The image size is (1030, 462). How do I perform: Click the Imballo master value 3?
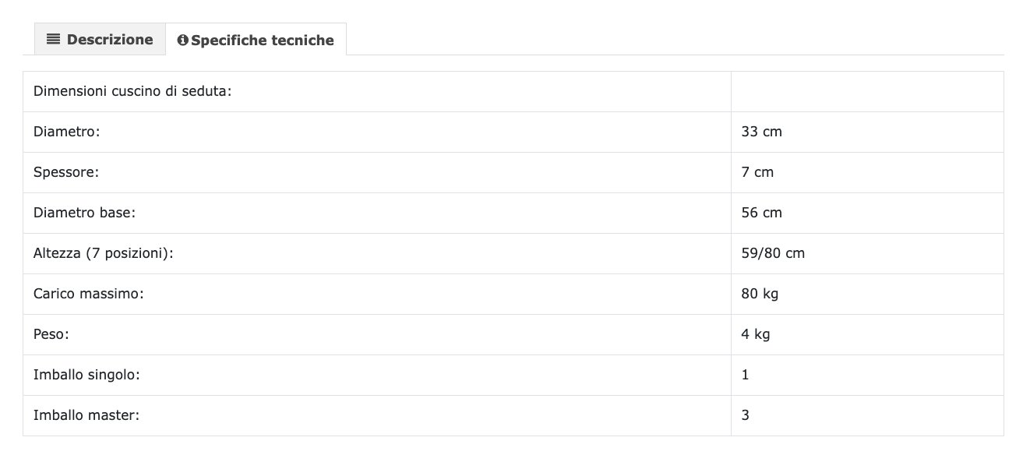746,416
